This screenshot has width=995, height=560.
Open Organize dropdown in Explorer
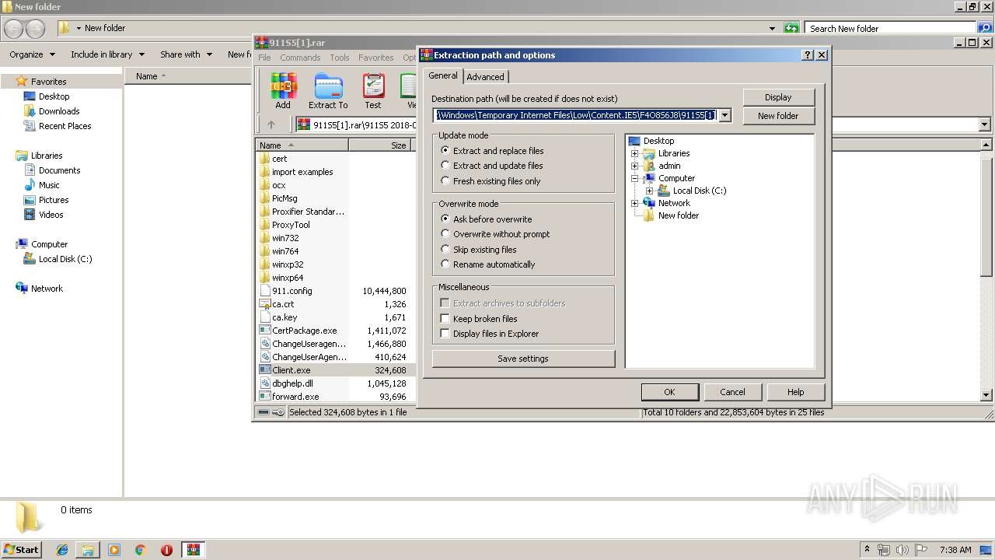[32, 54]
